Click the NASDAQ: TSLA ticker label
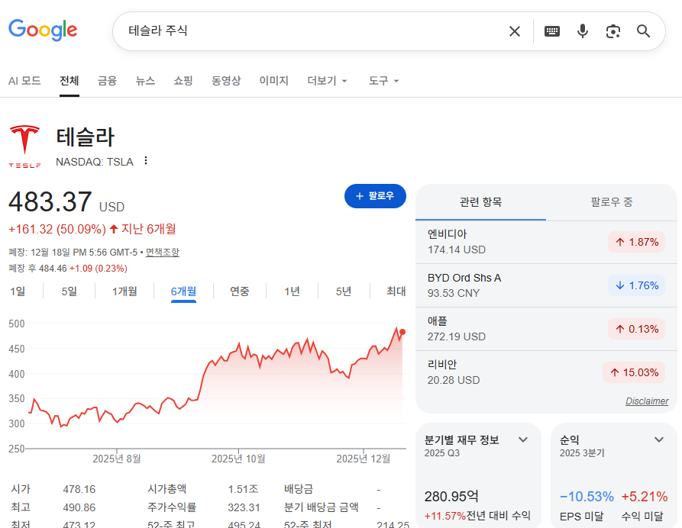Viewport: 682px width, 528px height. 95,162
